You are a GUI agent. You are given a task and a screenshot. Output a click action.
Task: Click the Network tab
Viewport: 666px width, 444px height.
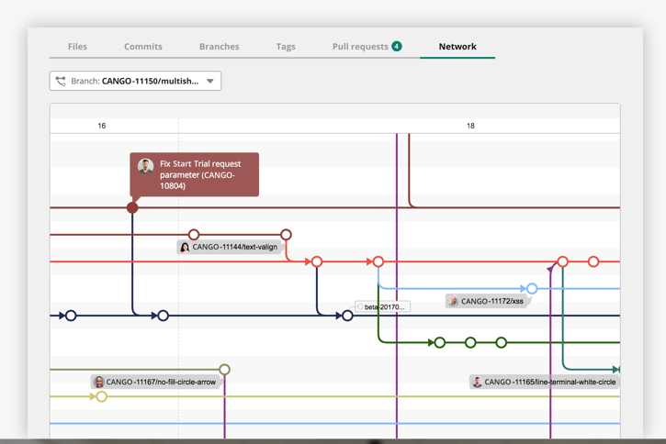(457, 46)
